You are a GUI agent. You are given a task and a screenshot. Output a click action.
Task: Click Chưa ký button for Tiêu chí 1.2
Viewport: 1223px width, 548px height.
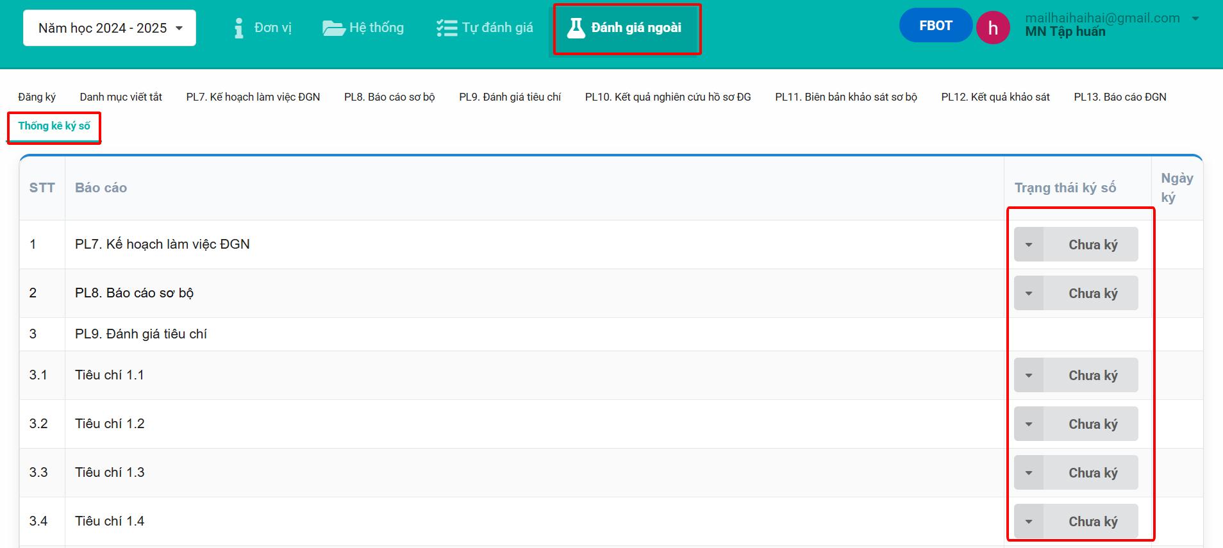point(1092,424)
